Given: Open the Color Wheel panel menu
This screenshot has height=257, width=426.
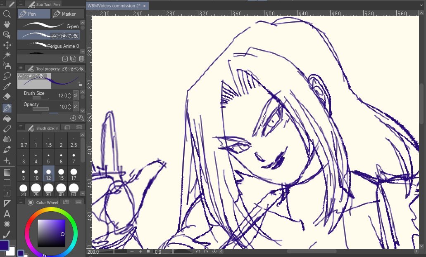Looking at the screenshot, I should 21,201.
